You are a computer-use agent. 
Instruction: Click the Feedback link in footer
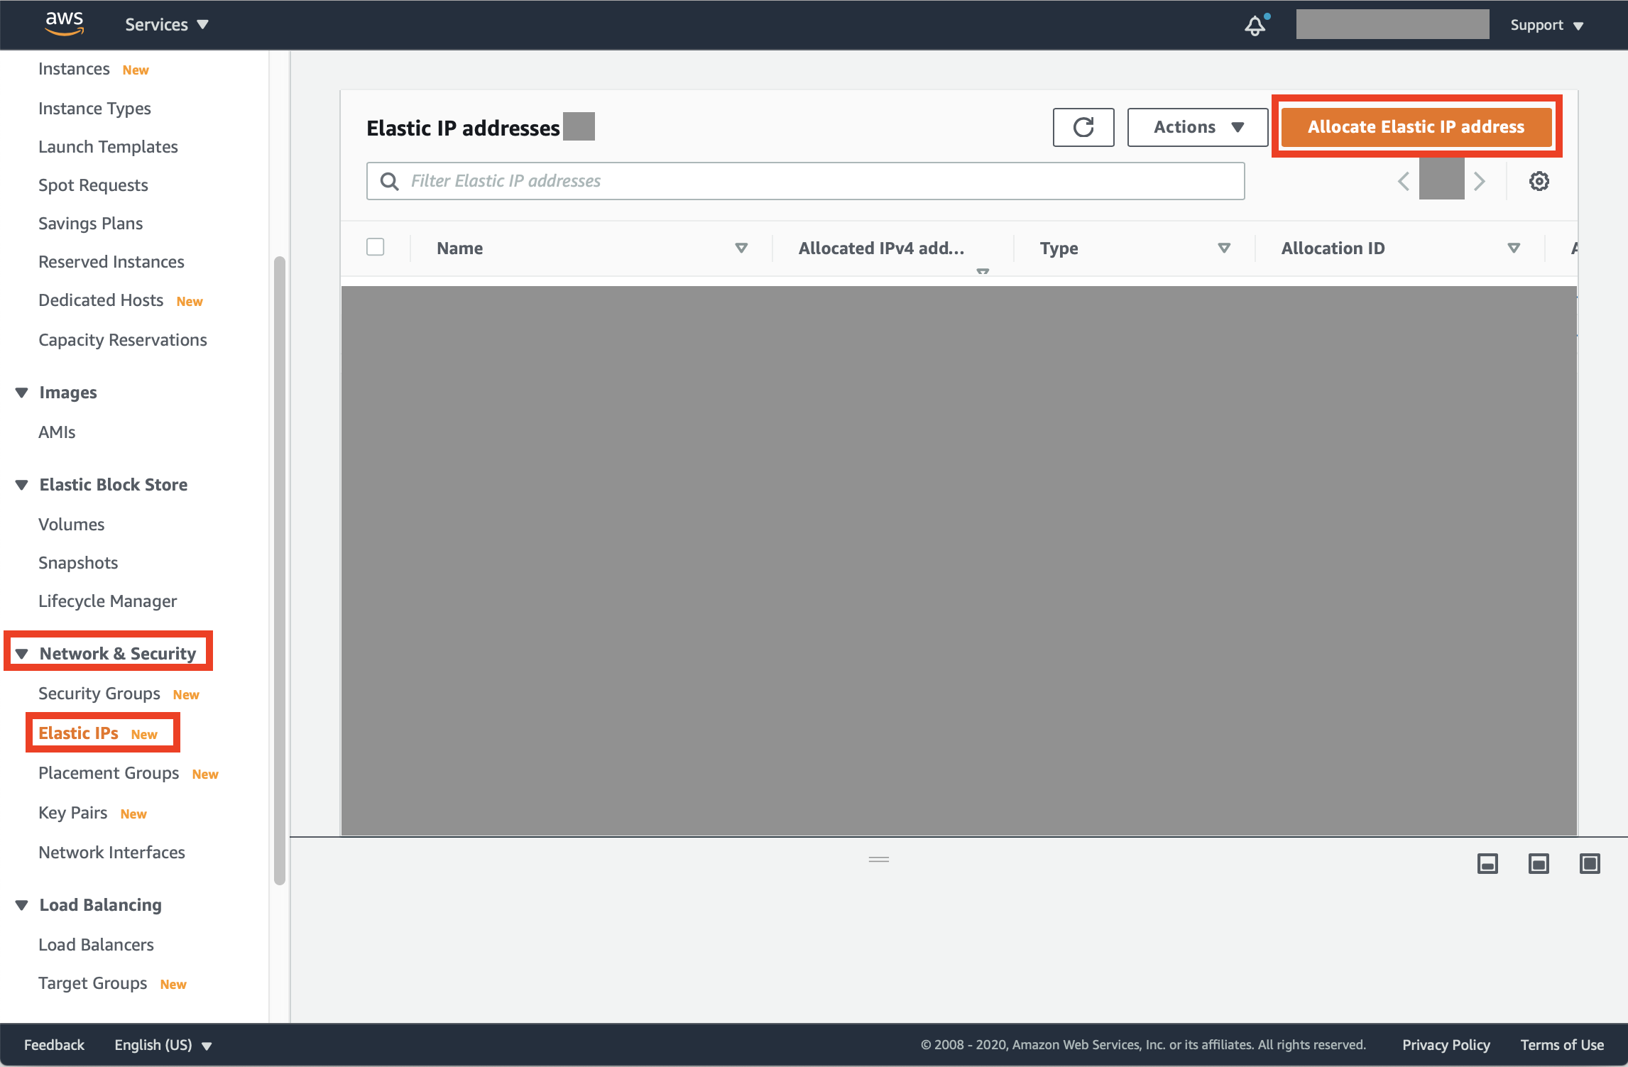pyautogui.click(x=54, y=1045)
